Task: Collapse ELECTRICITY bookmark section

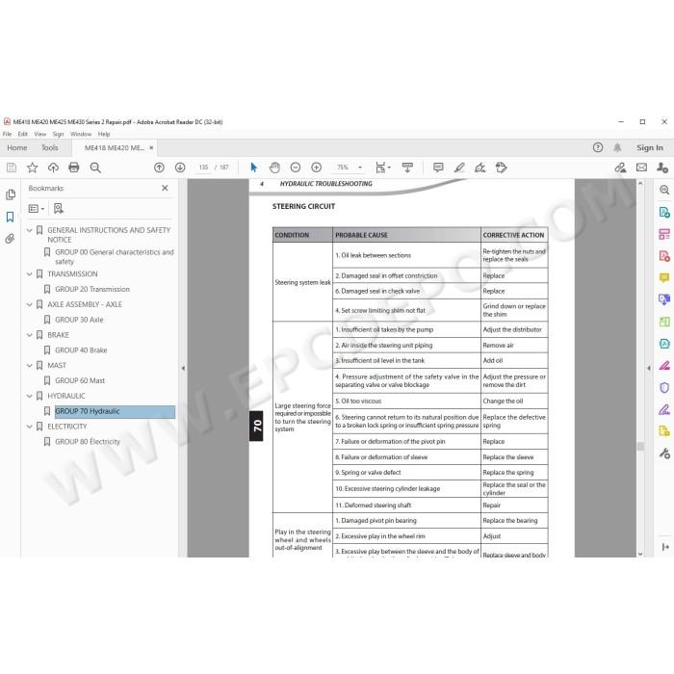Action: [x=29, y=427]
